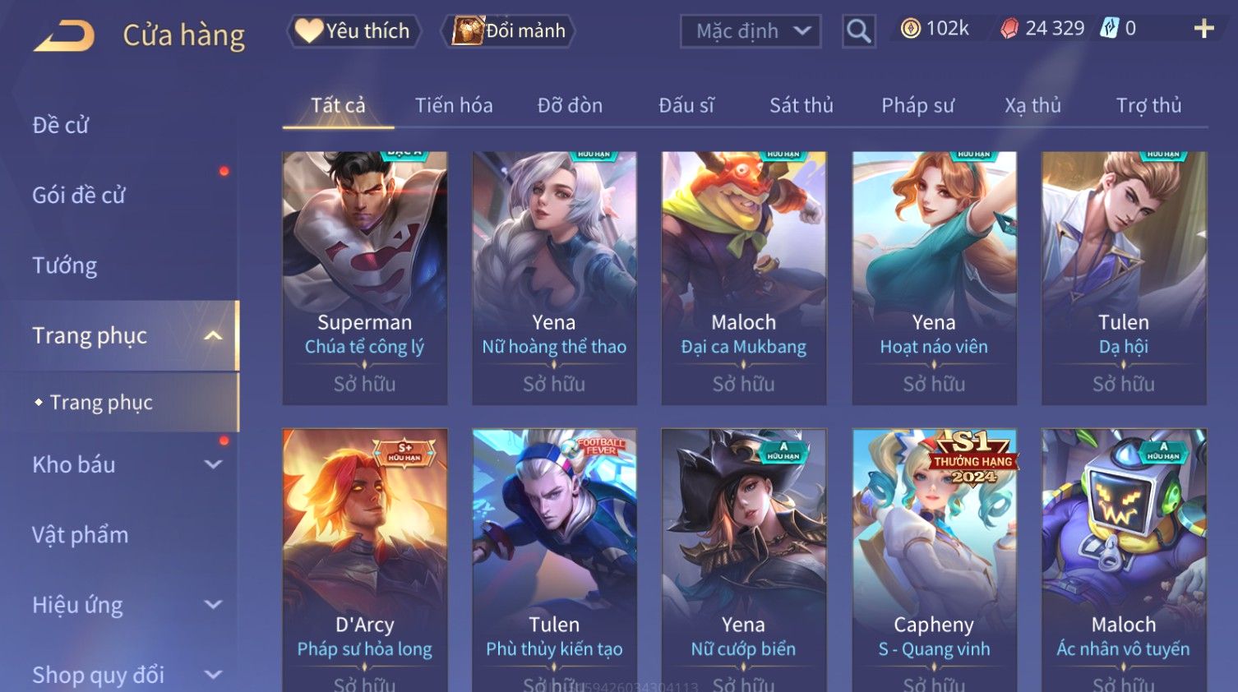Image resolution: width=1238 pixels, height=692 pixels.
Task: Open the search magnifier icon
Action: click(858, 31)
